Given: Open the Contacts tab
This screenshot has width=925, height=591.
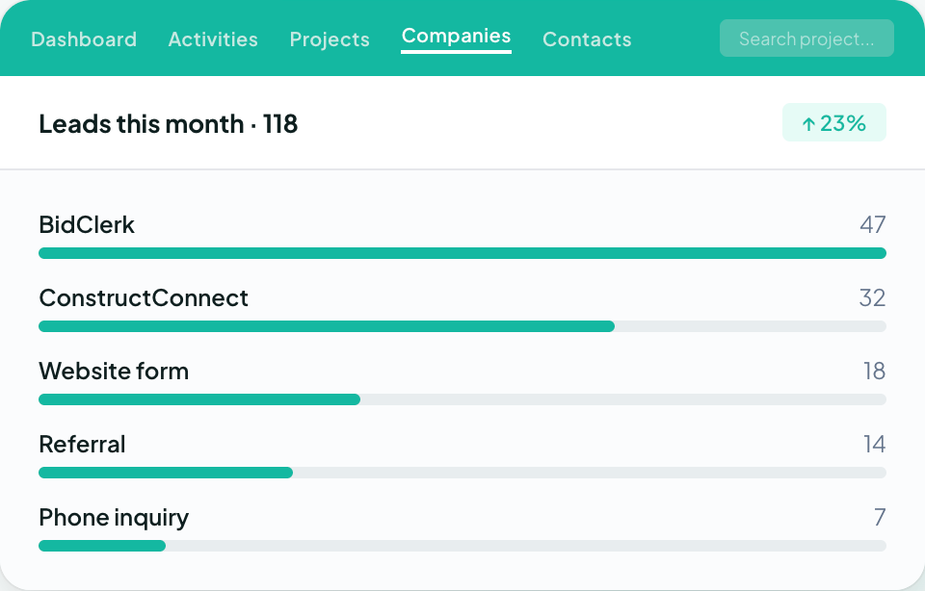Looking at the screenshot, I should [587, 39].
